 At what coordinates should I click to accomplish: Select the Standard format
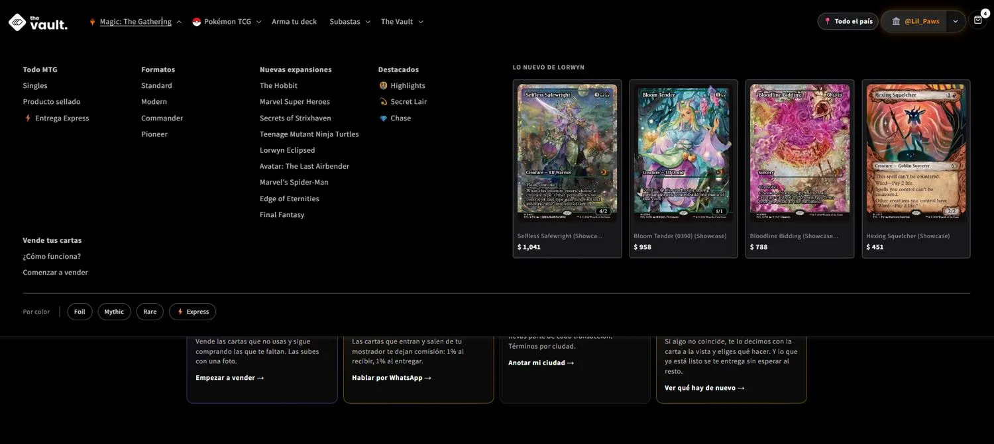(156, 85)
